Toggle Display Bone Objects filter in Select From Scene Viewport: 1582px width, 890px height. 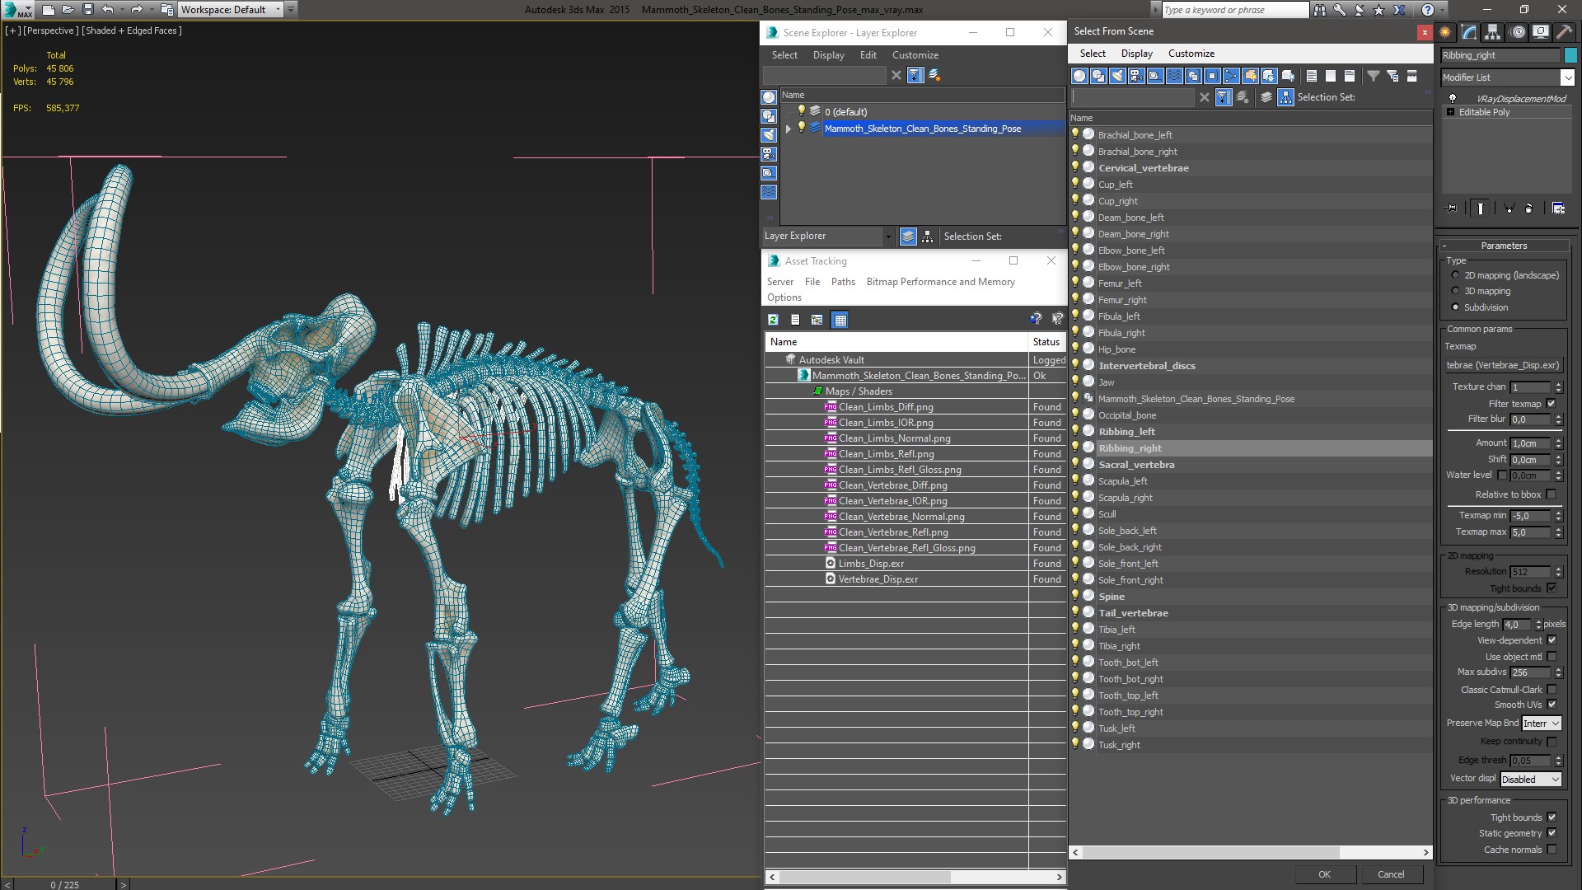1231,76
